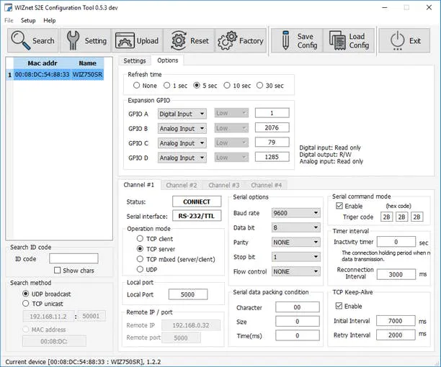Toggle the Show chars checkbox

(58, 270)
